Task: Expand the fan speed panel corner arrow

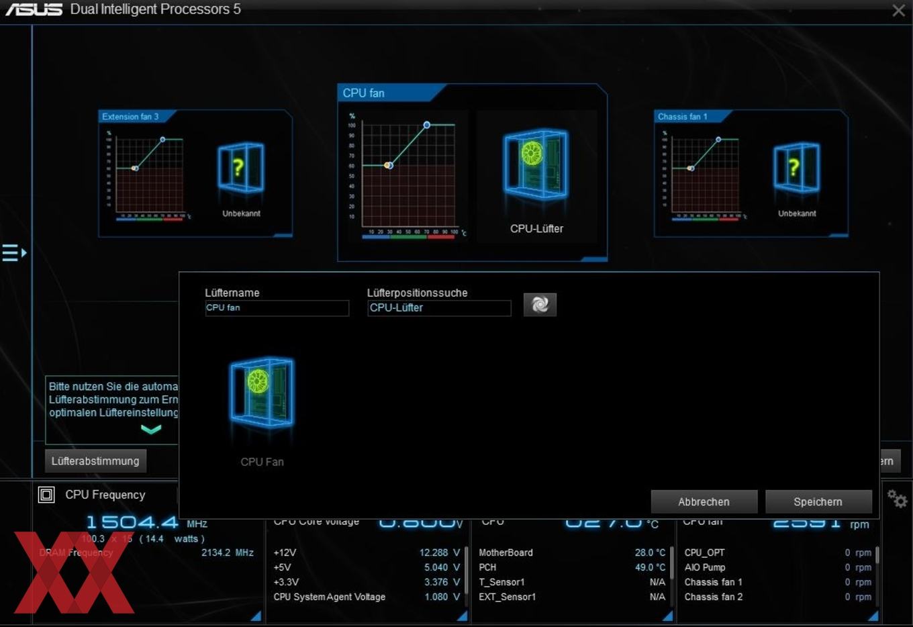Action: (873, 616)
